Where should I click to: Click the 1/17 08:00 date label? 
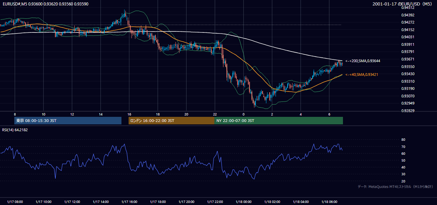(15, 202)
